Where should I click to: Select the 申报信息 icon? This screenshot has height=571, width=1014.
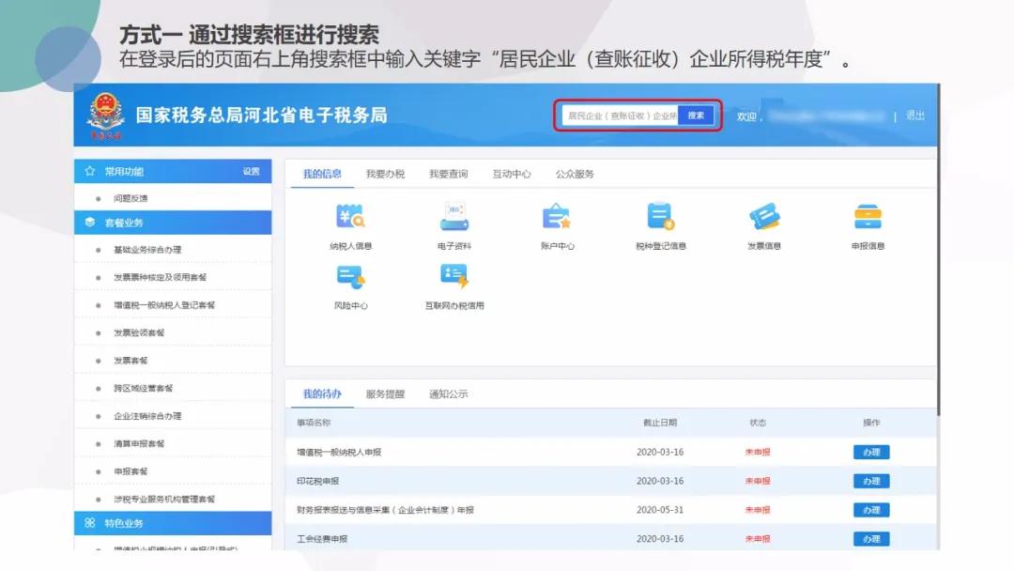point(868,225)
